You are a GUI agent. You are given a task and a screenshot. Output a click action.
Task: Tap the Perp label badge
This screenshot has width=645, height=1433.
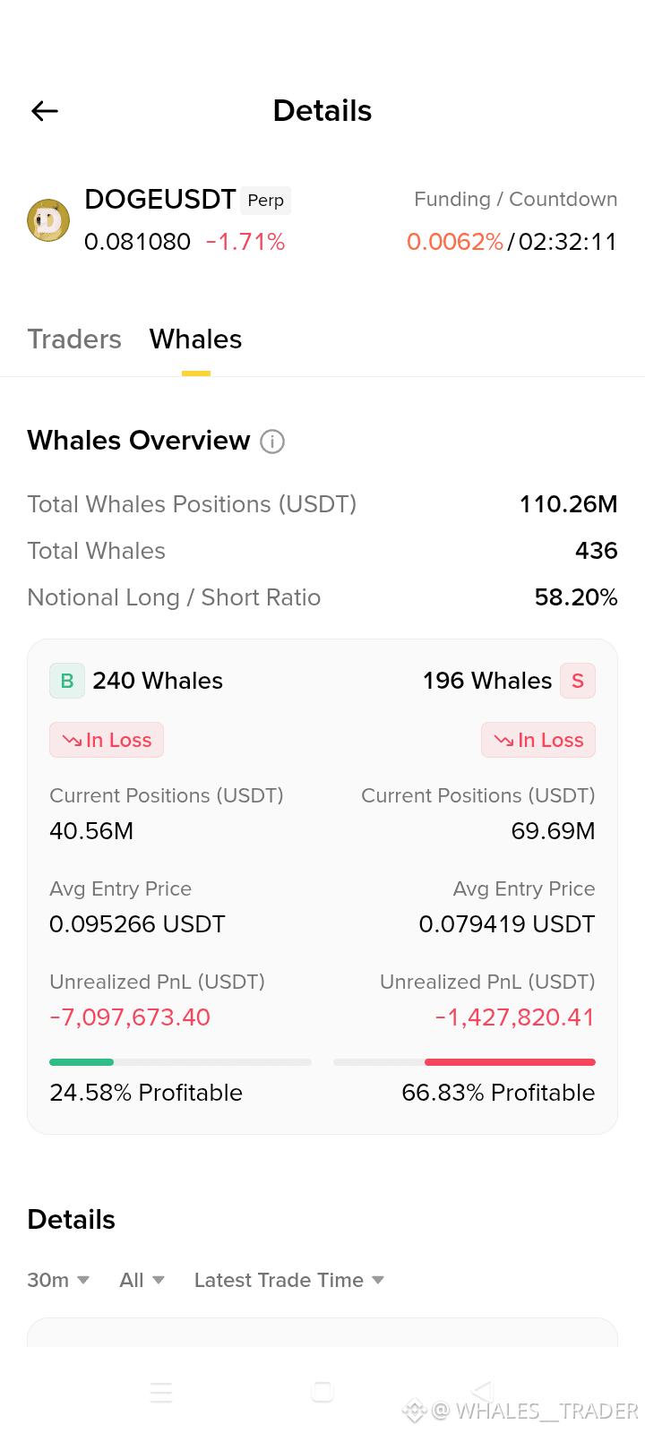point(266,201)
